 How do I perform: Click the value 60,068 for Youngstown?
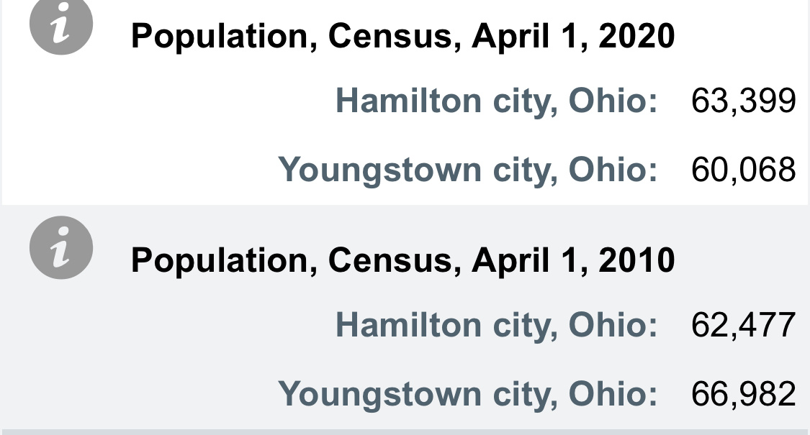[x=743, y=170]
